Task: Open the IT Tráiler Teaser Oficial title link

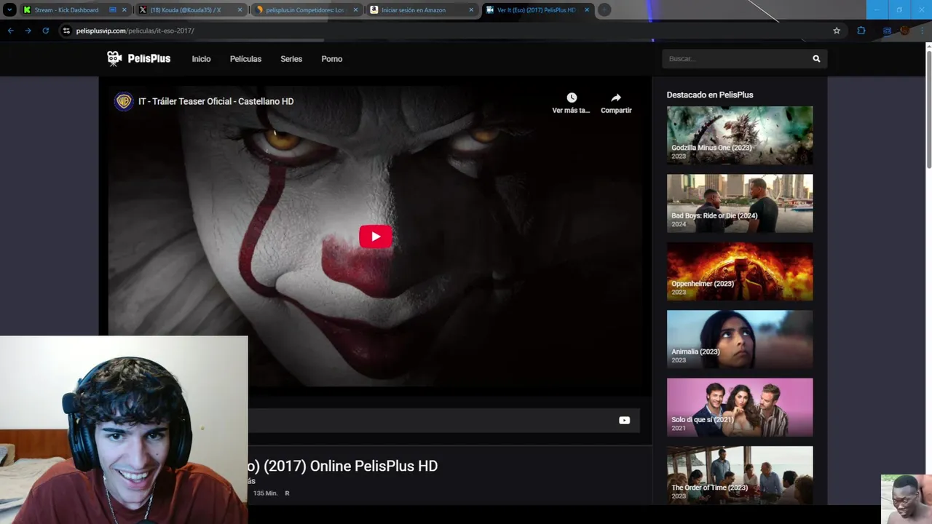Action: [216, 101]
